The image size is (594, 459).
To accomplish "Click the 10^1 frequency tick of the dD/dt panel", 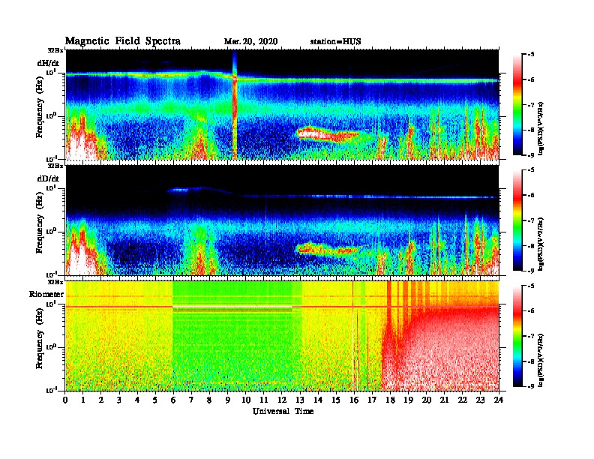I will (x=51, y=187).
